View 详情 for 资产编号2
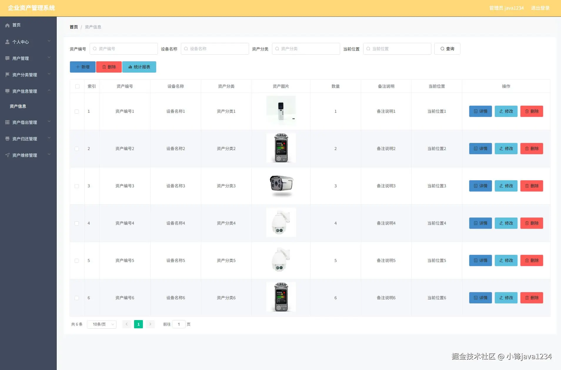Image resolution: width=561 pixels, height=370 pixels. pyautogui.click(x=480, y=149)
